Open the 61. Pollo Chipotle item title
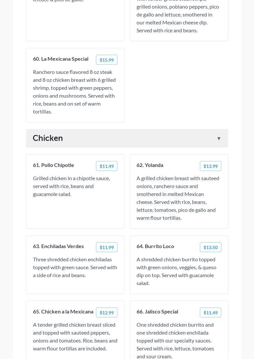Image resolution: width=254 pixels, height=359 pixels. click(x=53, y=165)
